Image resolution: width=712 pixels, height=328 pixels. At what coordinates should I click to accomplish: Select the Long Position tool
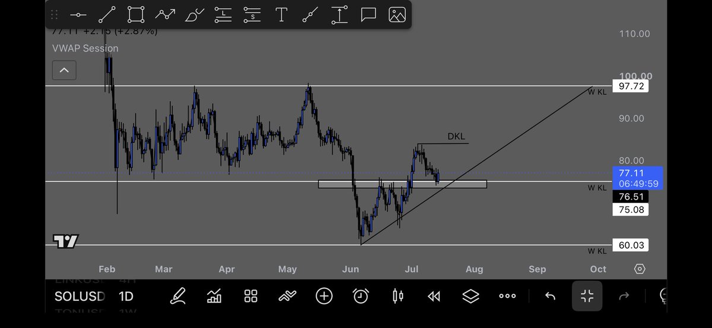point(223,15)
